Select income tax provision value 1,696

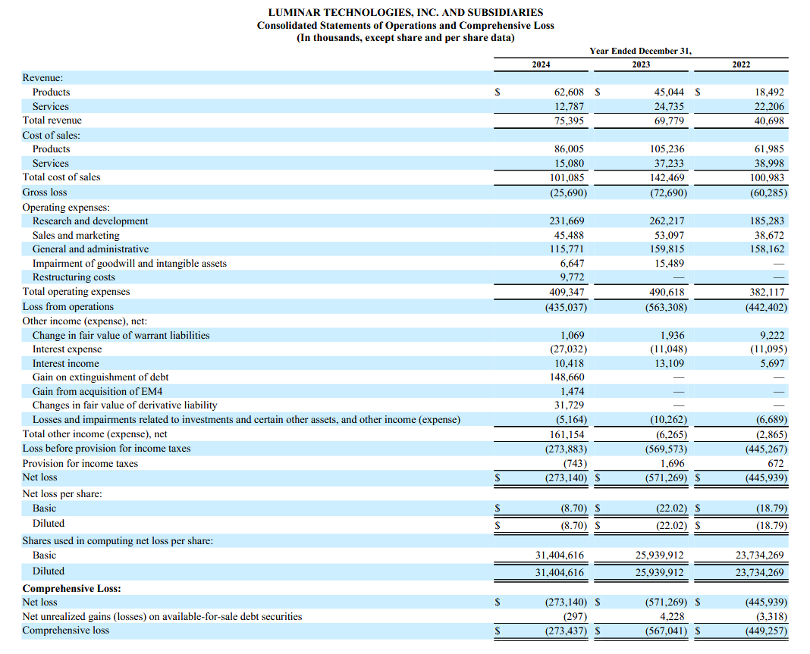(x=672, y=464)
